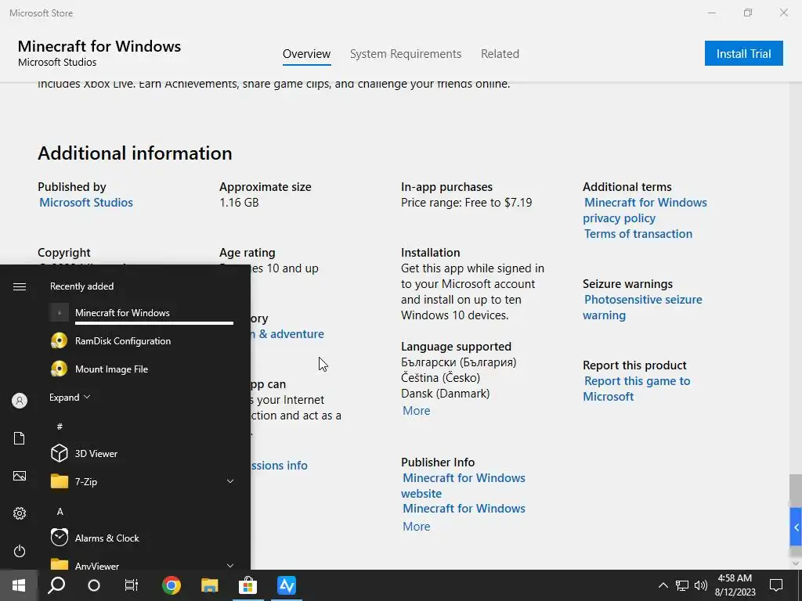Open Photosensitive seizure warning link
The width and height of the screenshot is (802, 601).
pos(643,307)
